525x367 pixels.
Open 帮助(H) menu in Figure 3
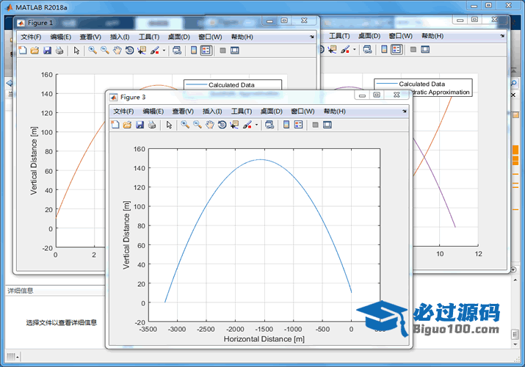point(334,111)
